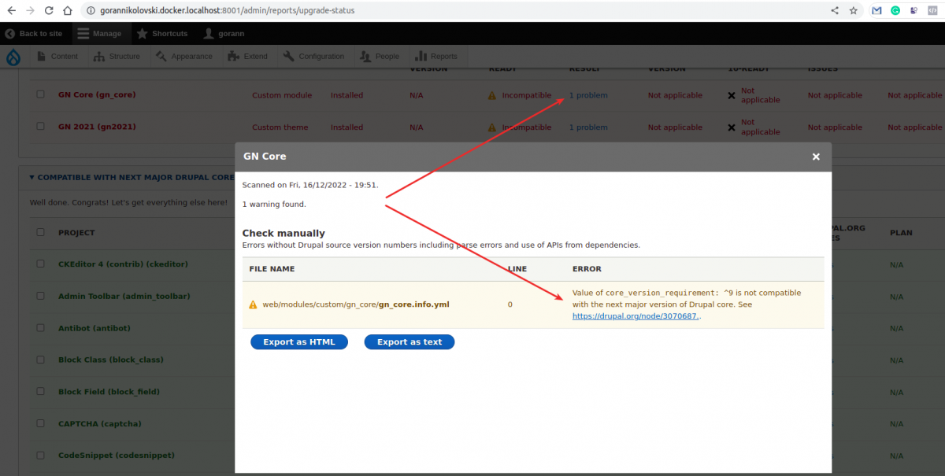Select the CAPTCHA checkbox
This screenshot has width=945, height=476.
click(x=41, y=423)
